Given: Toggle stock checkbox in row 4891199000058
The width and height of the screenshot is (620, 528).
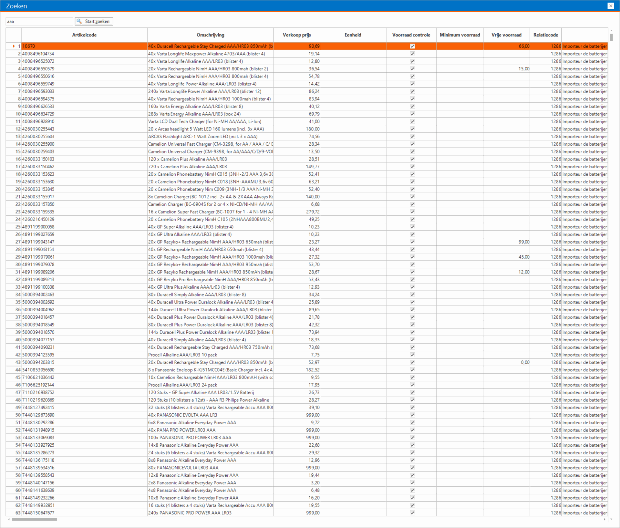Looking at the screenshot, I should click(x=412, y=227).
